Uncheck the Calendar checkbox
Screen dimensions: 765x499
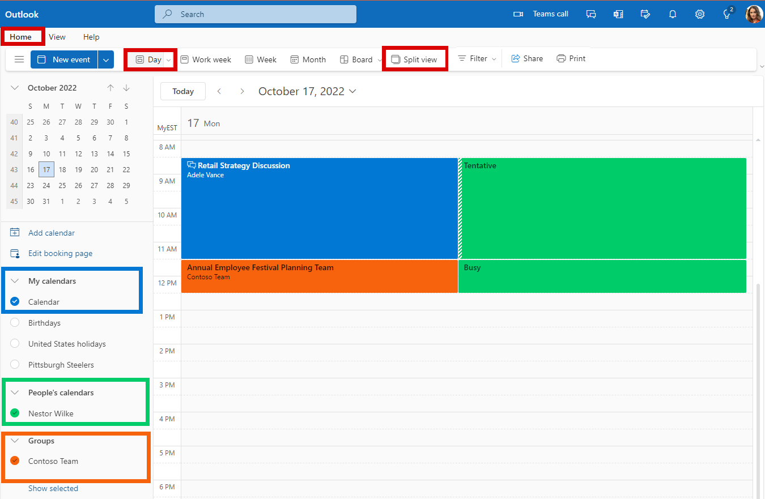click(15, 302)
